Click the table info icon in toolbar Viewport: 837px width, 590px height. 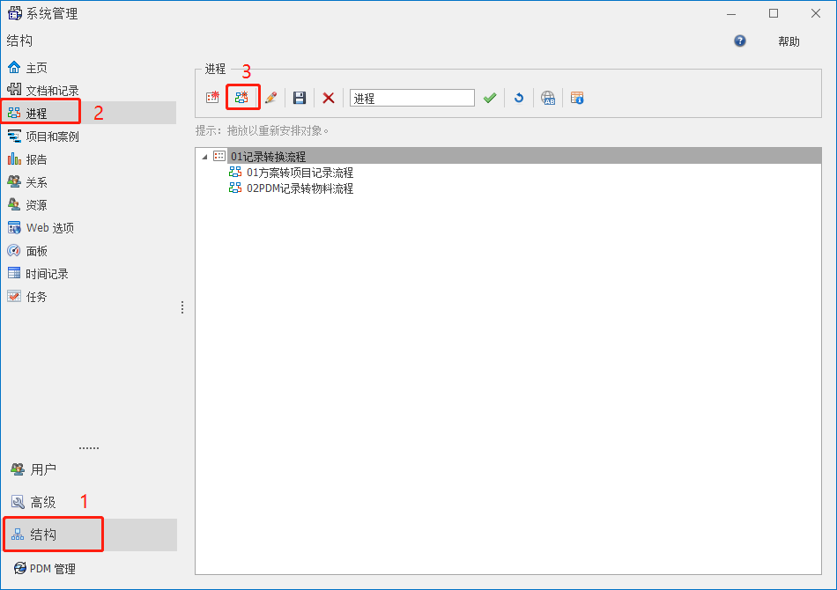tap(577, 98)
